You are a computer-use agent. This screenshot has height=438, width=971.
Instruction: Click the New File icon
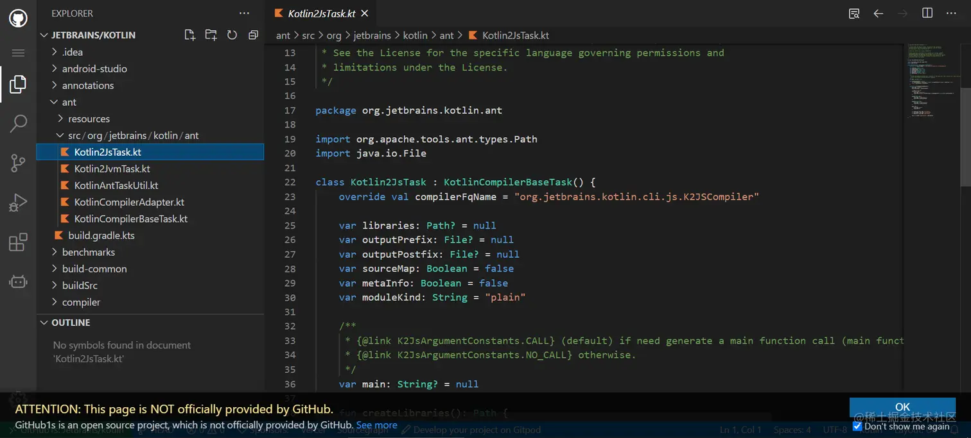coord(189,35)
